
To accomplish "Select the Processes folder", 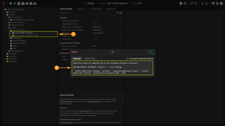I will (13, 53).
